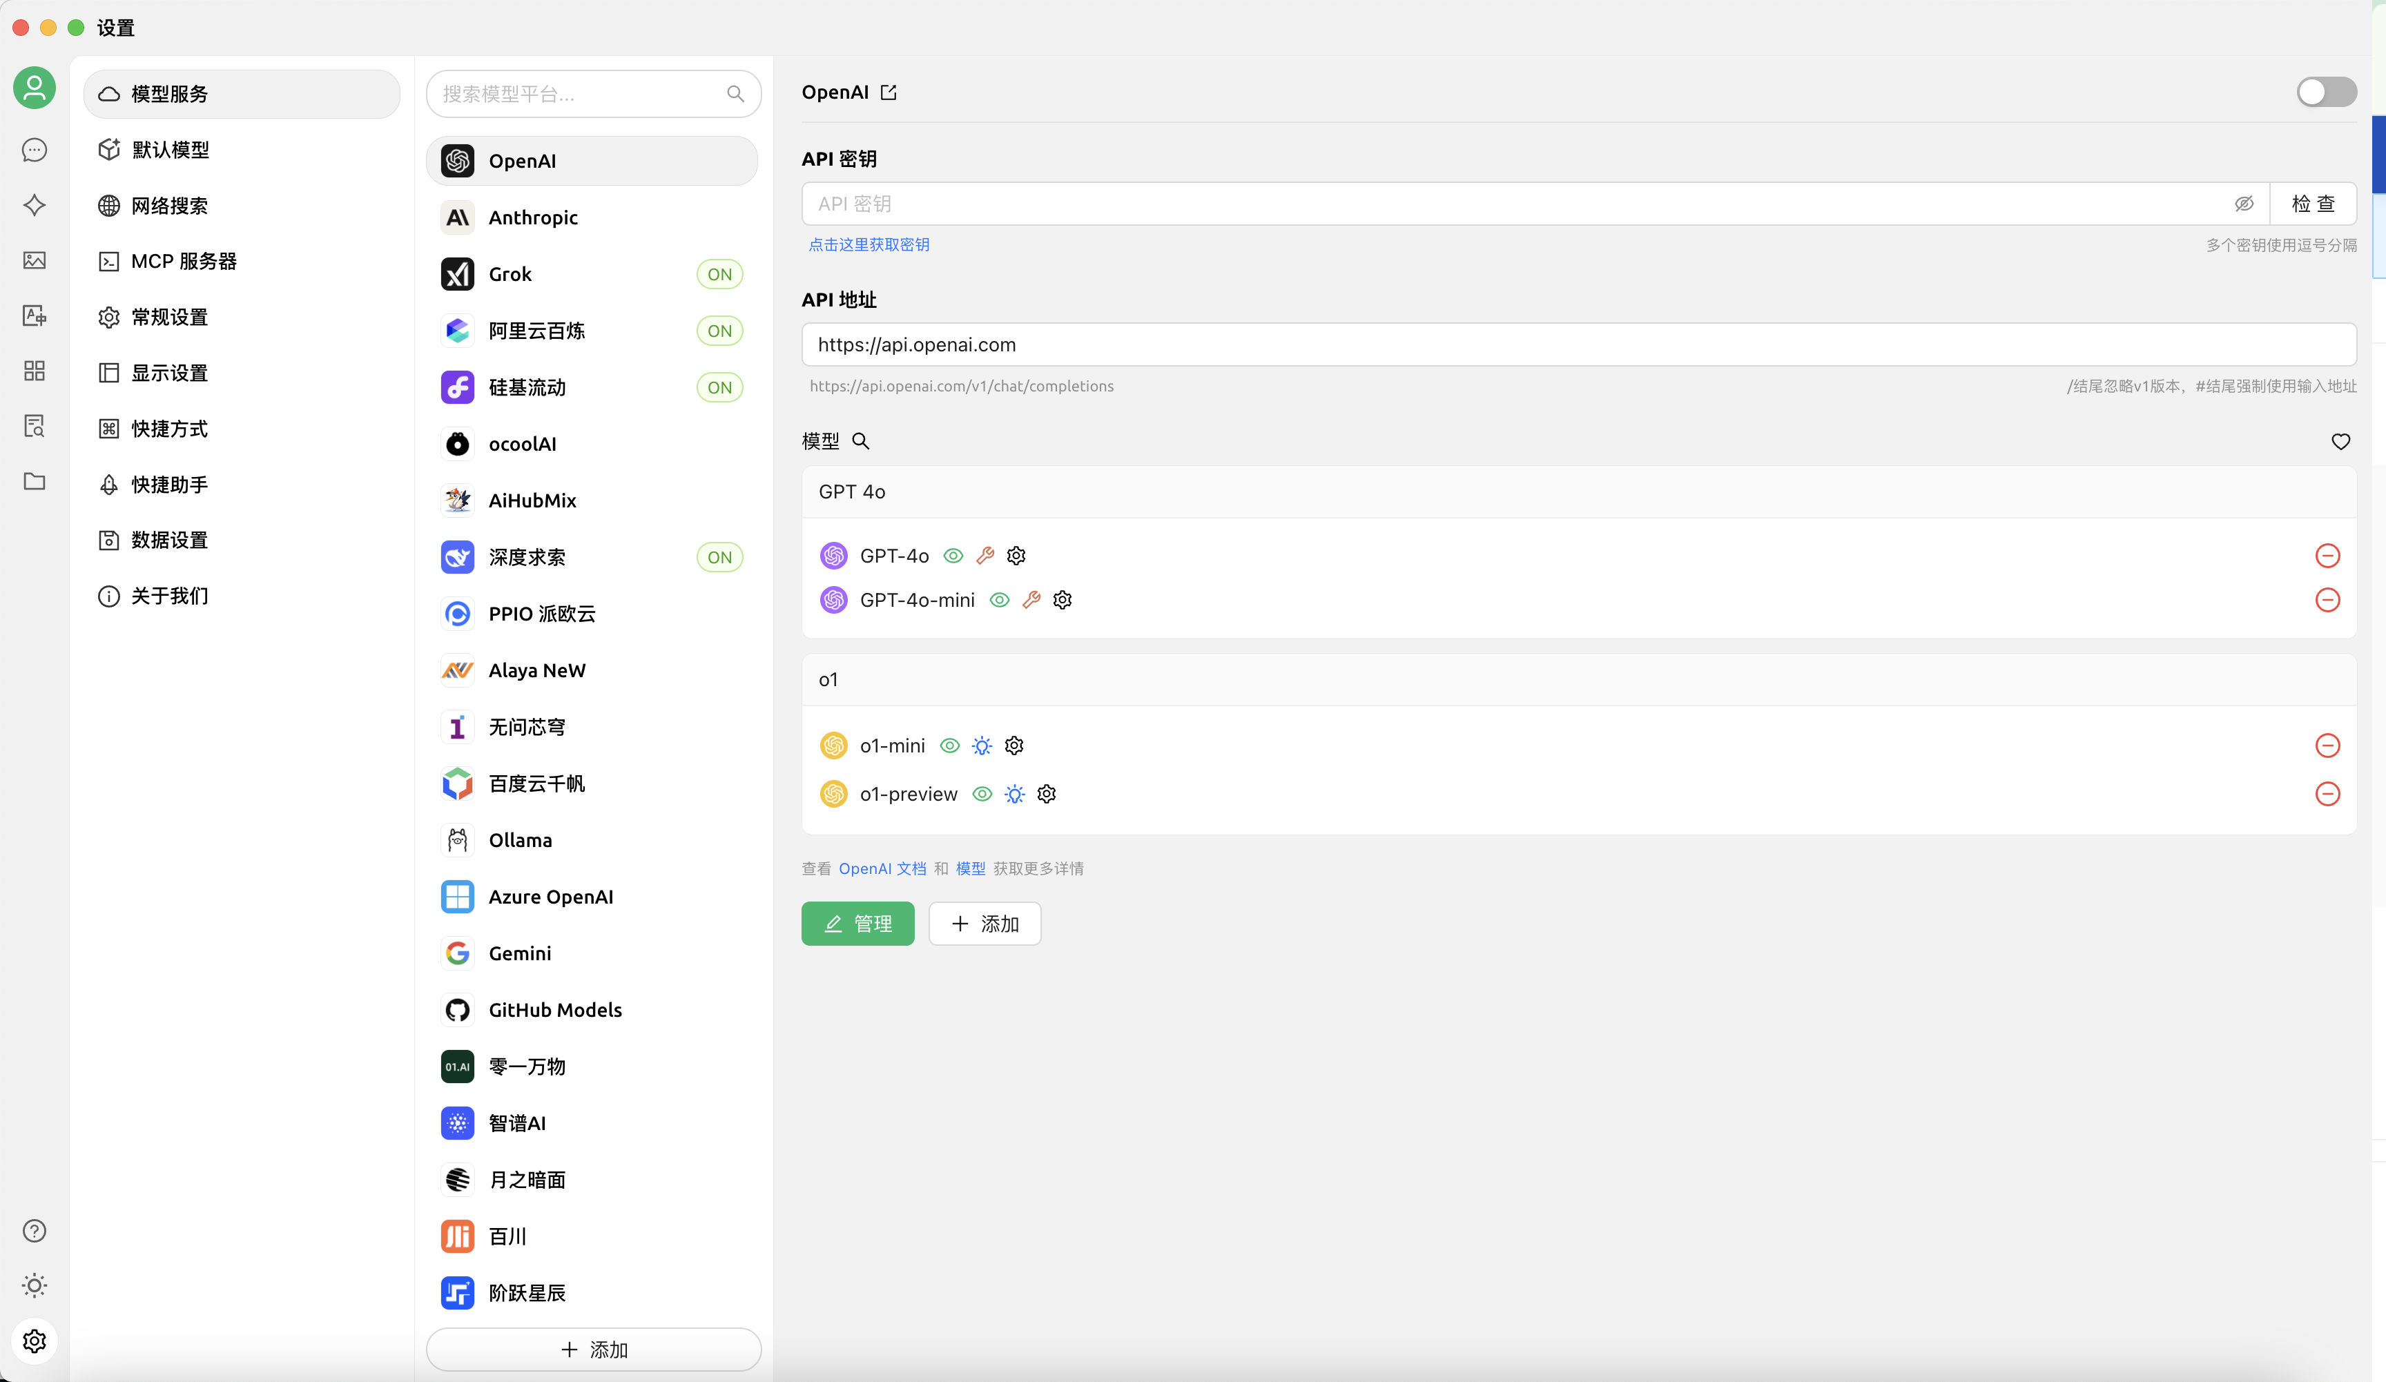The width and height of the screenshot is (2386, 1382).
Task: Open the knowledge base sidebar icon
Action: [34, 426]
